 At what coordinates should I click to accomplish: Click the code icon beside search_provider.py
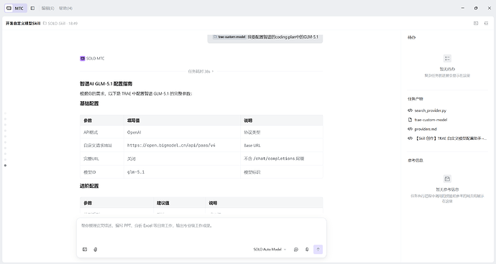tap(410, 110)
